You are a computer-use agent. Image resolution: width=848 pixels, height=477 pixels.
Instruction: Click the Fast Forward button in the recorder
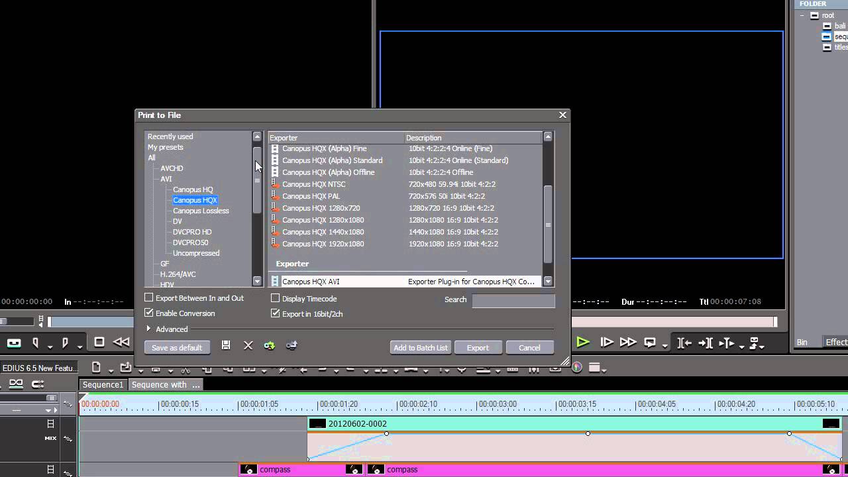(627, 343)
